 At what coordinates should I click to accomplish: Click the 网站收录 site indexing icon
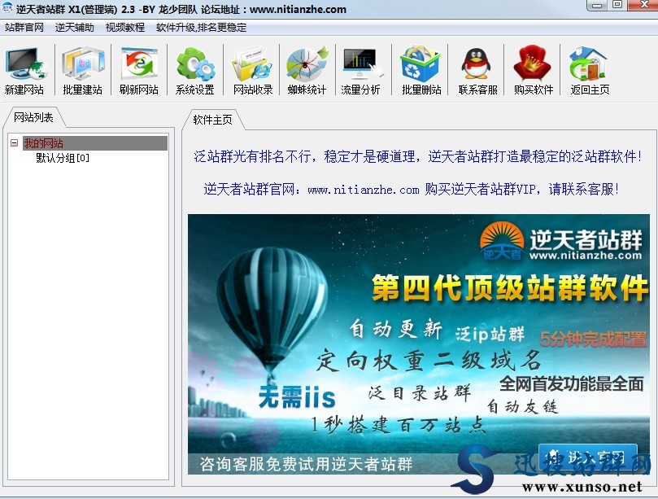(253, 71)
